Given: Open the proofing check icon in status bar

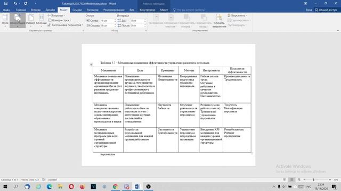Looking at the screenshot, I should click(44, 180).
